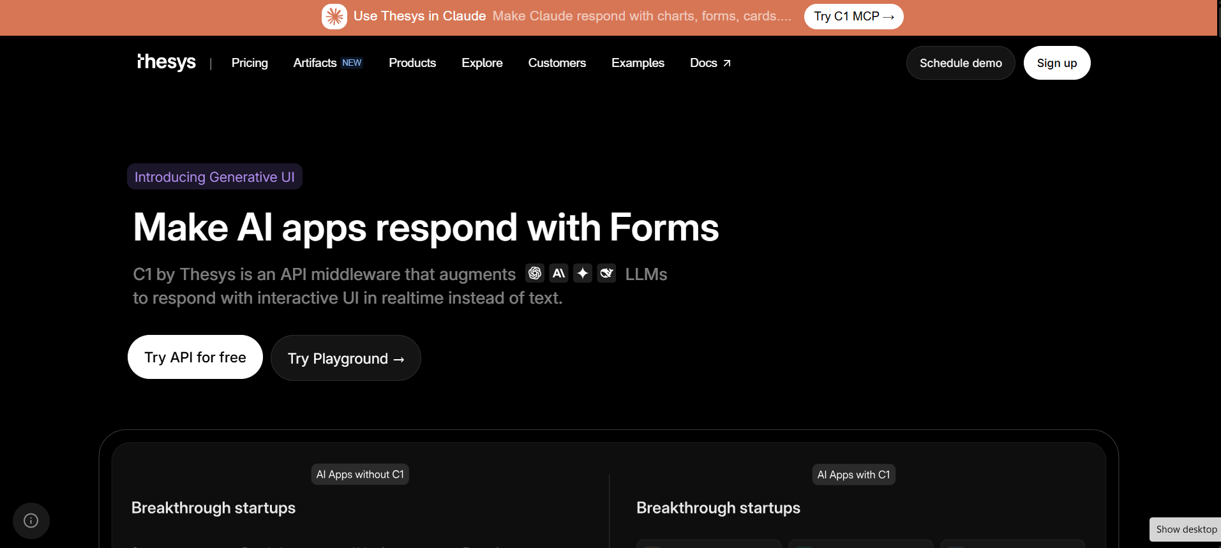Expand the Explore menu
The height and width of the screenshot is (548, 1221).
coord(482,63)
